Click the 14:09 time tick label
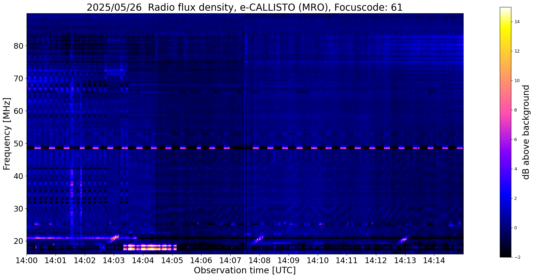 coord(289,260)
